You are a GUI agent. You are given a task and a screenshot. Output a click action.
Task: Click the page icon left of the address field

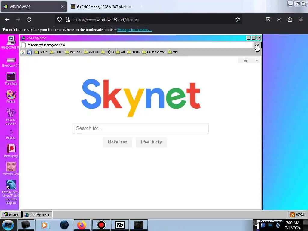coord(23,45)
